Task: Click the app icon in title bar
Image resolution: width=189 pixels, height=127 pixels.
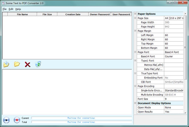Action: 3,3
